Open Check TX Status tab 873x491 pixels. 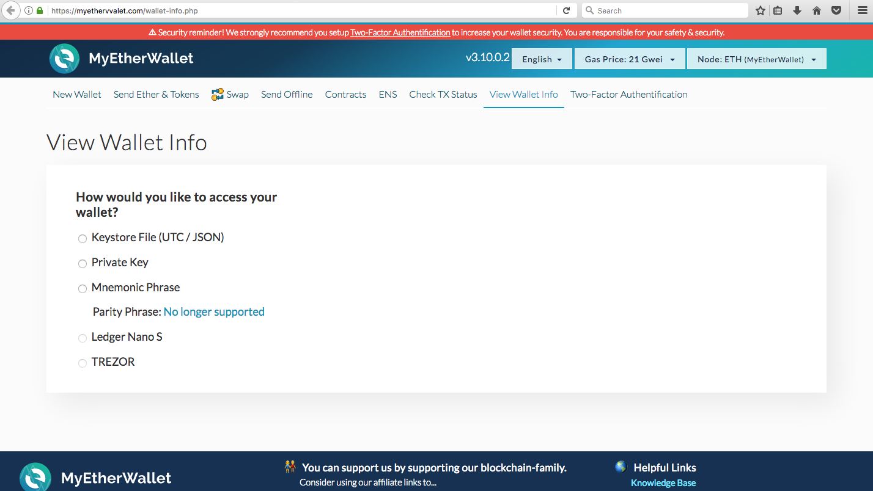click(443, 94)
